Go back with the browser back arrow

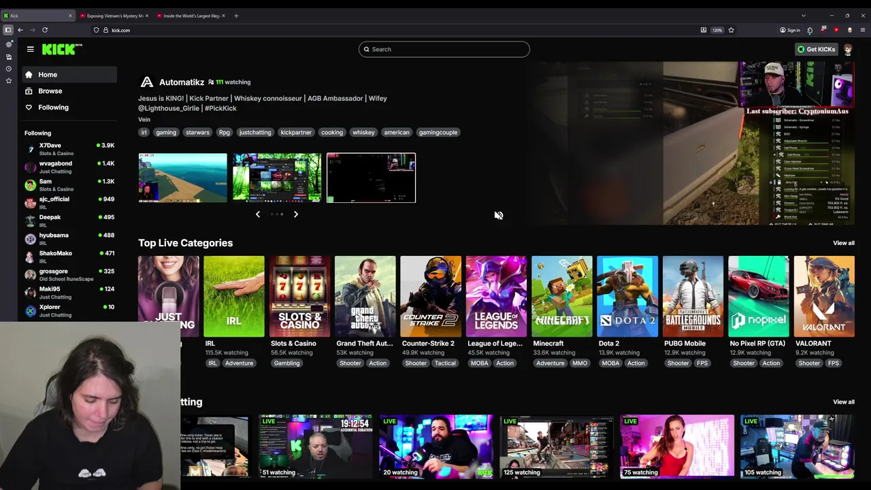tap(20, 30)
